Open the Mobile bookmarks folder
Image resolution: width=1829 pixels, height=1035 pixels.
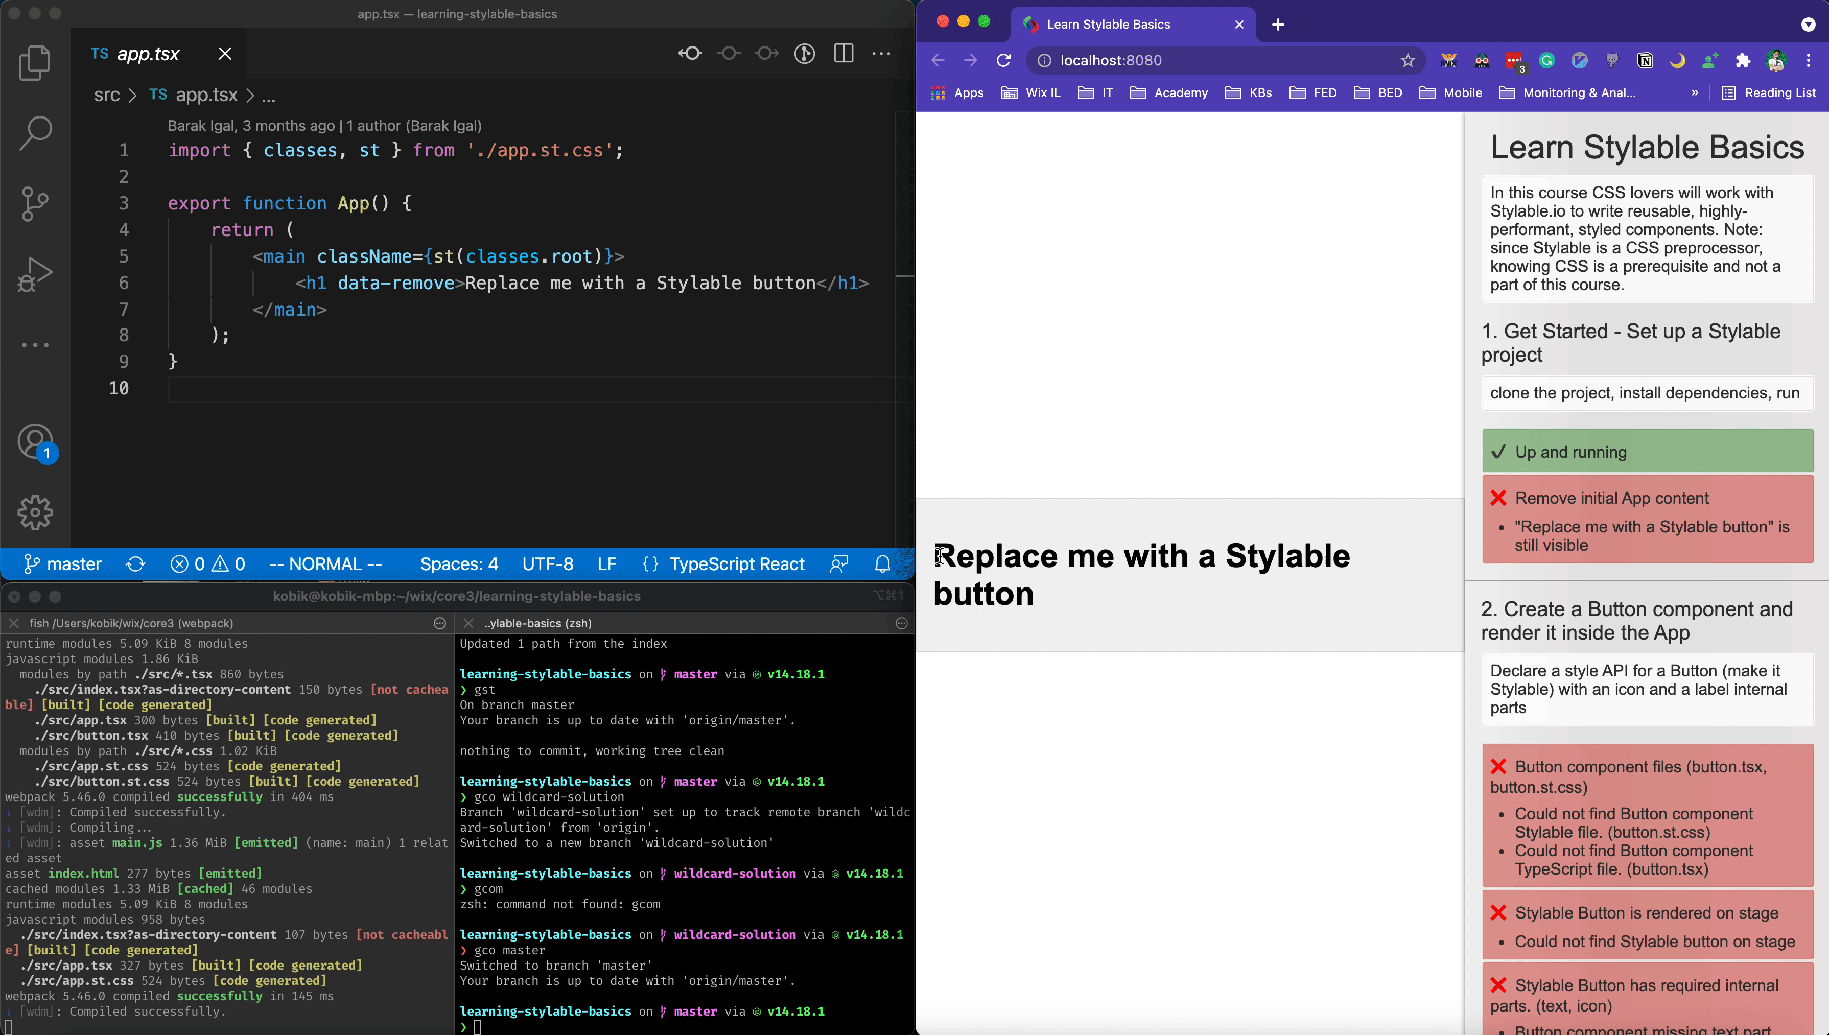pyautogui.click(x=1451, y=93)
